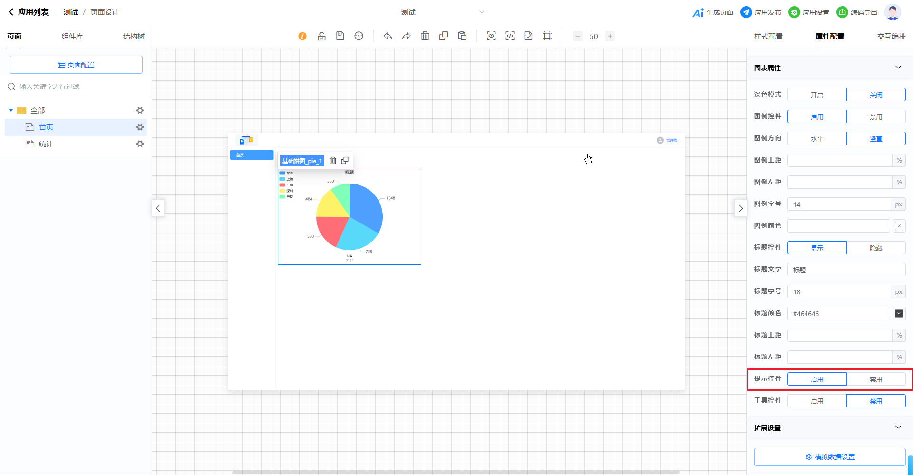Image resolution: width=913 pixels, height=475 pixels.
Task: Click the 页面配置 button
Action: (76, 65)
